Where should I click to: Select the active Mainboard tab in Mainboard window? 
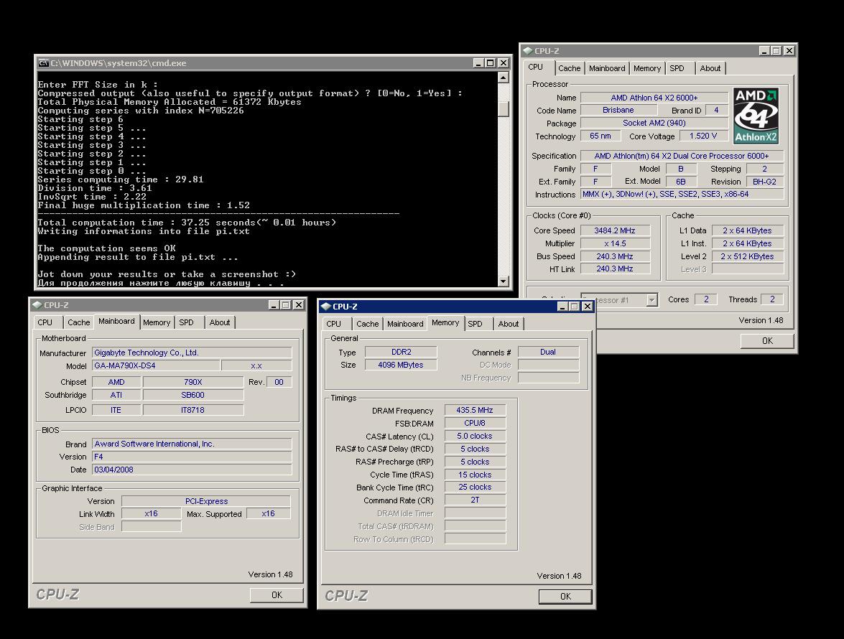pyautogui.click(x=116, y=321)
